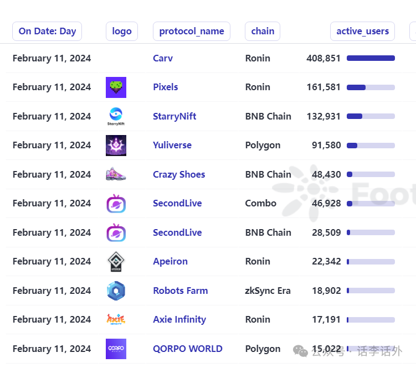This screenshot has height=368, width=416.
Task: Select the 161,581 active users value
Action: coord(323,87)
